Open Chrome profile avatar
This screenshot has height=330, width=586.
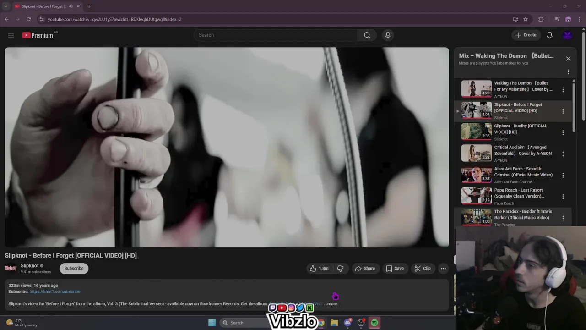(x=568, y=19)
